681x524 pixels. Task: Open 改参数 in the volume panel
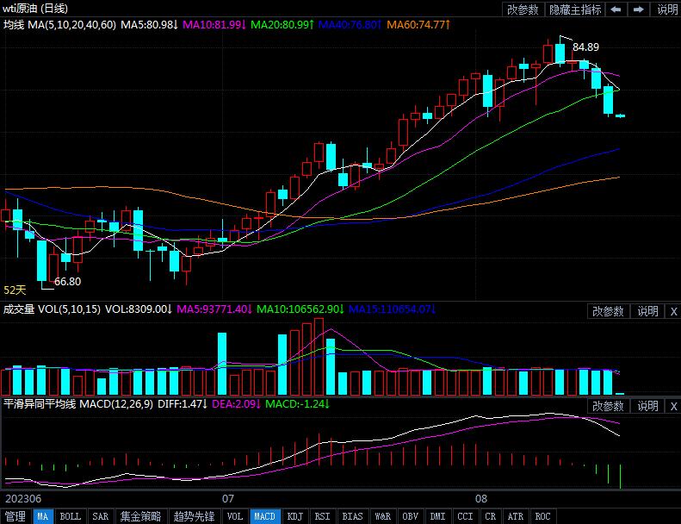click(x=609, y=311)
